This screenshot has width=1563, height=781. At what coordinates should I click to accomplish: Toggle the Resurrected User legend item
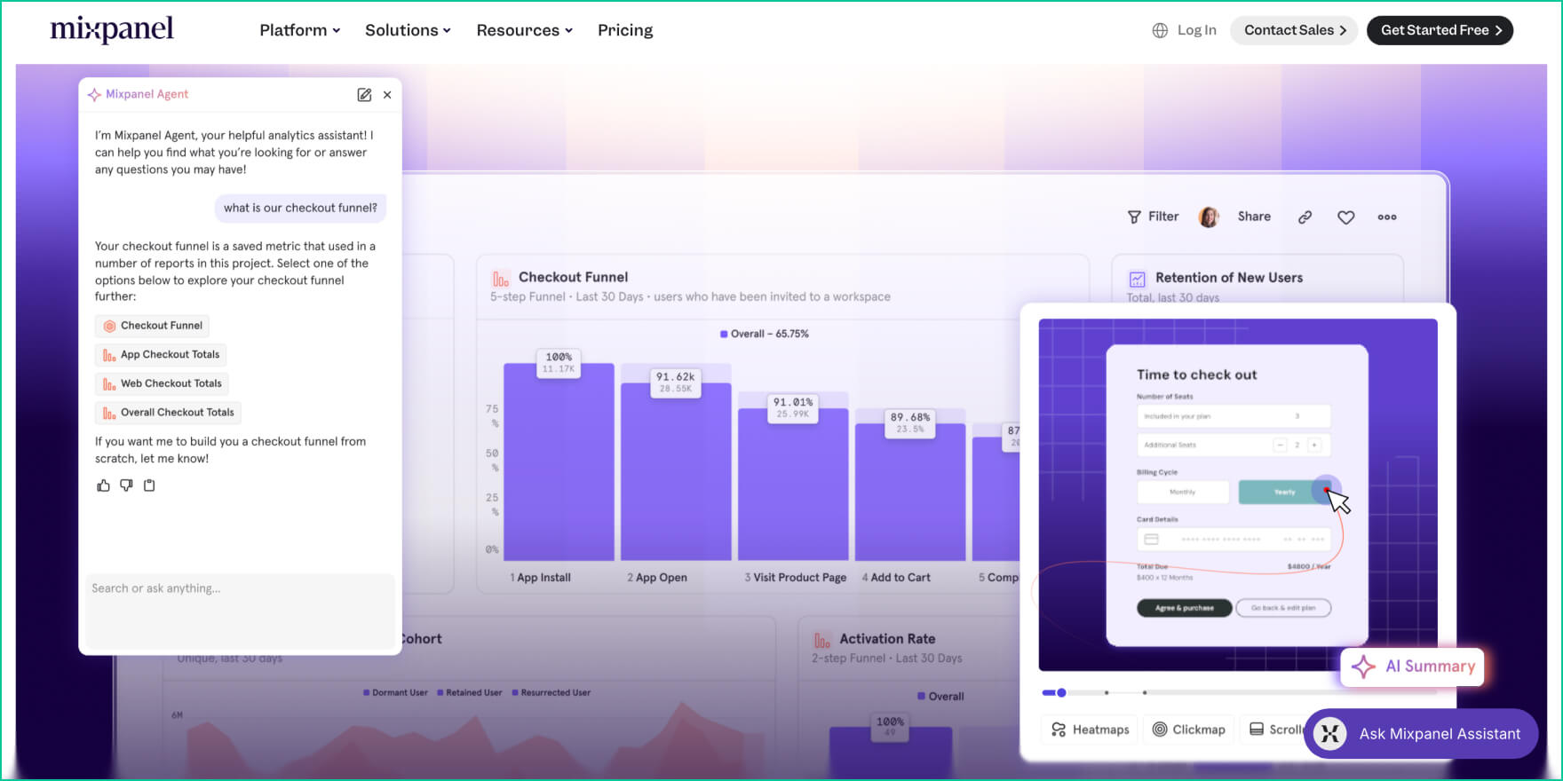[551, 693]
